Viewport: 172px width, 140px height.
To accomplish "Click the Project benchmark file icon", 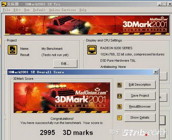I will coord(12,50).
